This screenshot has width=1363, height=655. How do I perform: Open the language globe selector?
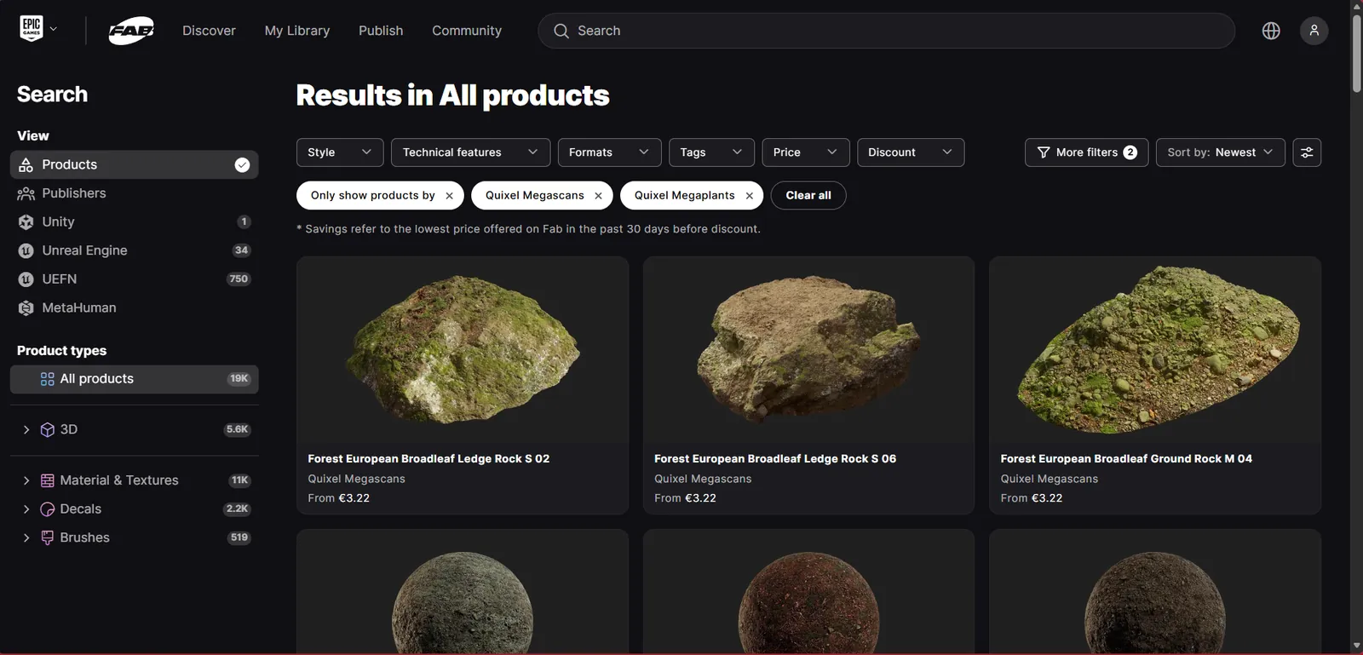point(1271,31)
